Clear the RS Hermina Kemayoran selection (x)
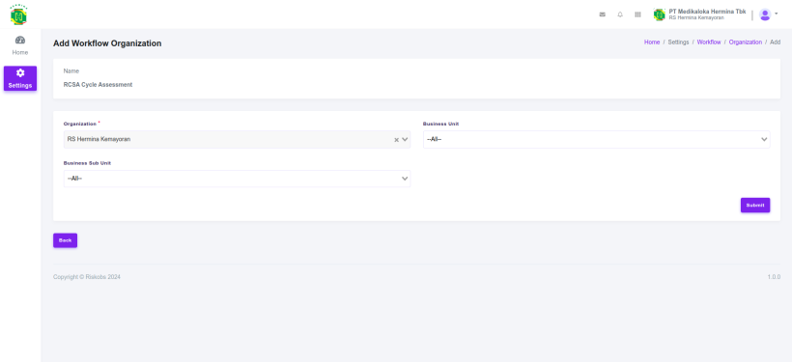Screen dimensions: 792x362 click(397, 140)
